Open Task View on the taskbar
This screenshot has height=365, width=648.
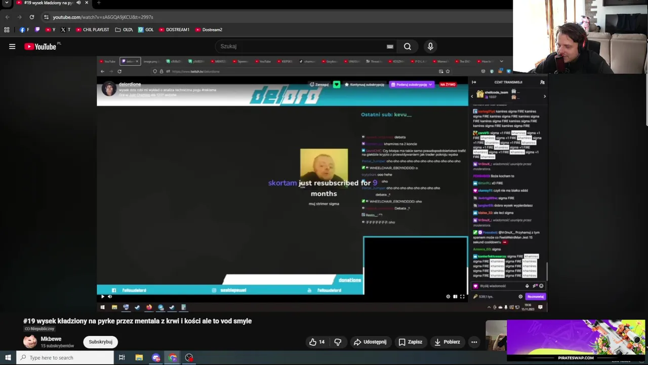(x=121, y=357)
